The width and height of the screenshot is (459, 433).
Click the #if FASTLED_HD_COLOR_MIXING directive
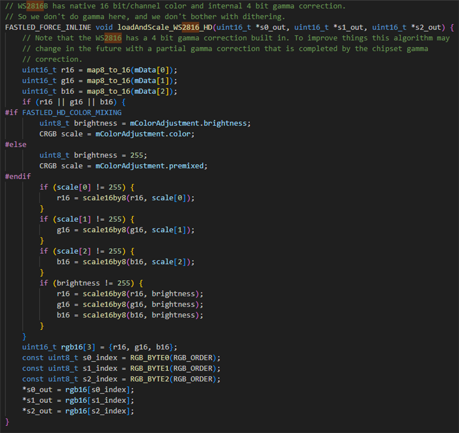(63, 112)
